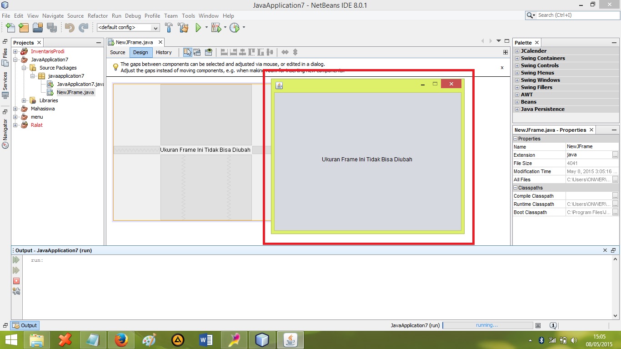Run the project using the green Run icon
The height and width of the screenshot is (349, 621).
[199, 28]
